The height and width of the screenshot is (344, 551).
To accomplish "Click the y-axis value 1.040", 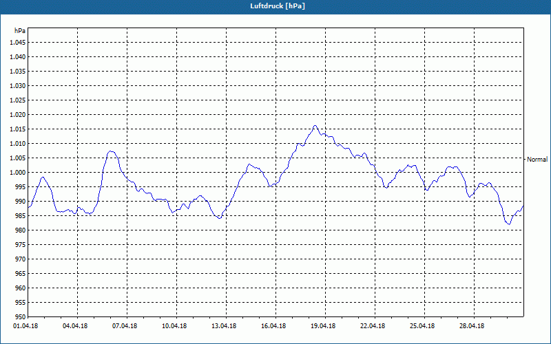I will 18,57.
